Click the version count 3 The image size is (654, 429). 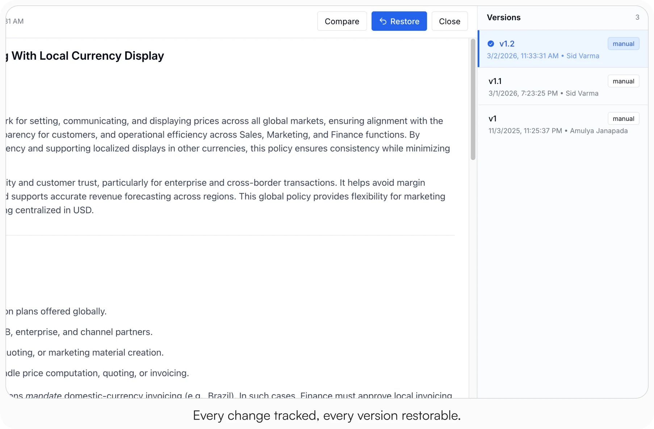coord(637,17)
